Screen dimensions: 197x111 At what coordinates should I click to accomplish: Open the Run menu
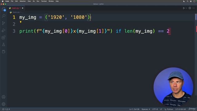(x=38, y=1)
